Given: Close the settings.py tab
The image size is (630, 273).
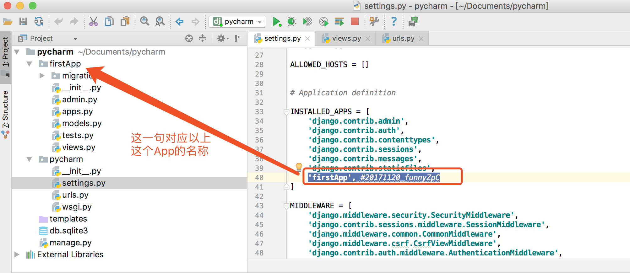Looking at the screenshot, I should [308, 39].
